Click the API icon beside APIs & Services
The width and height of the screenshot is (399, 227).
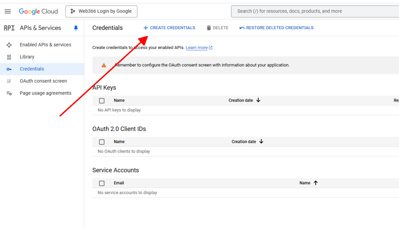pos(9,28)
